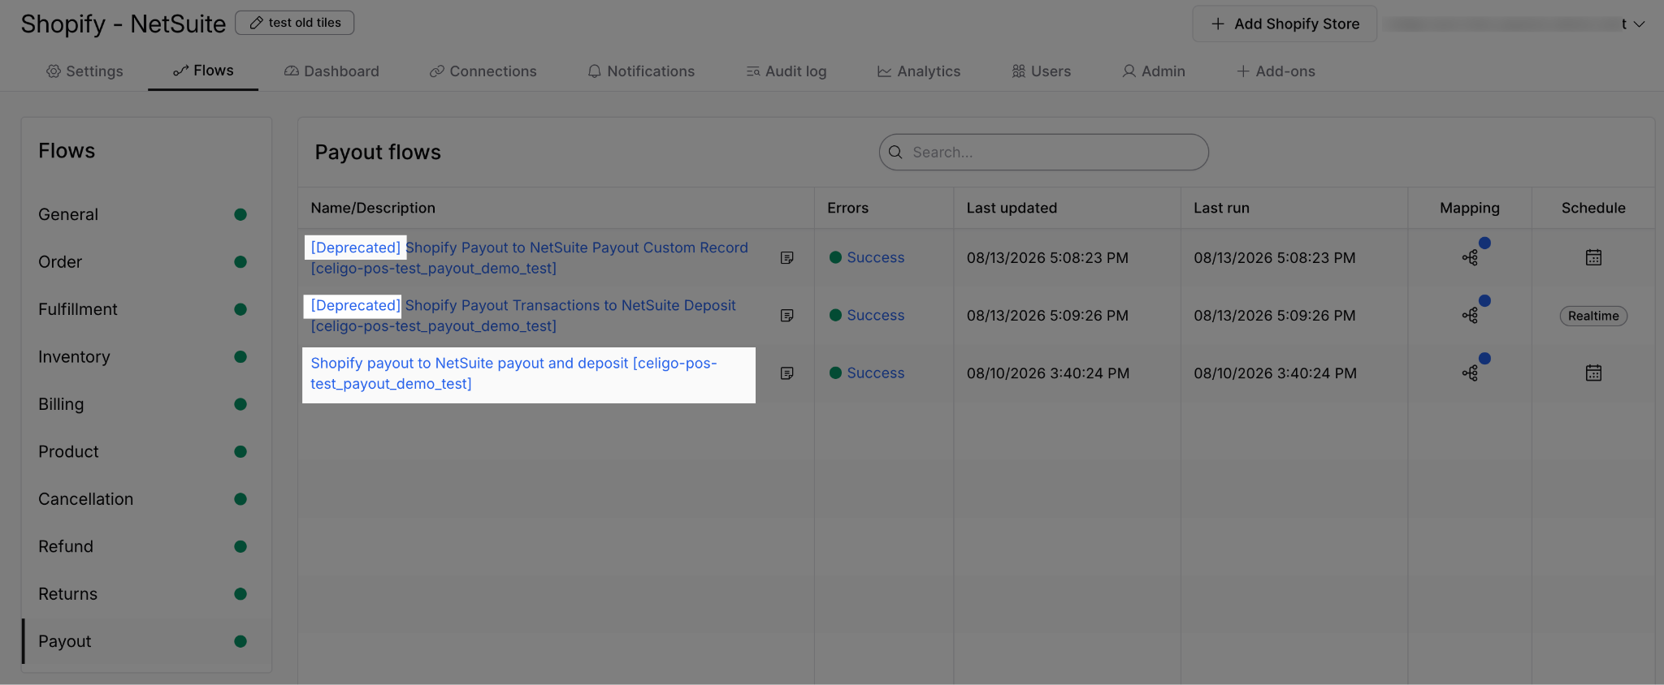Click Last updated column header

(x=1012, y=208)
